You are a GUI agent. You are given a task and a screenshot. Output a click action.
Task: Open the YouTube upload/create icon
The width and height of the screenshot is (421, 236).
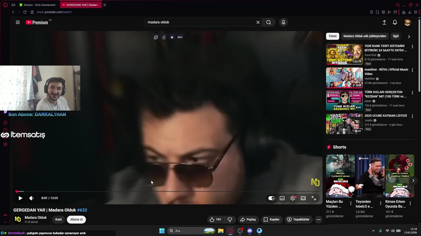[x=384, y=22]
